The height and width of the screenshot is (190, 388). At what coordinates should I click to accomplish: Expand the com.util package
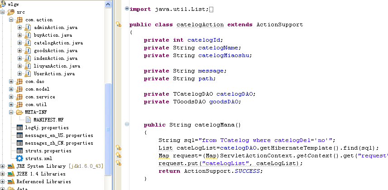click(11, 104)
